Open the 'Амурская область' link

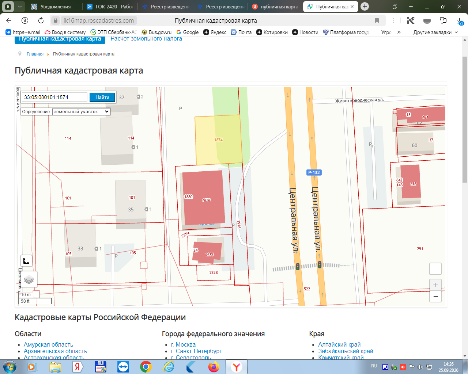coord(48,344)
